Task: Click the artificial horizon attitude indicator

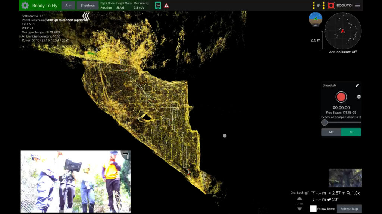Action: click(315, 19)
